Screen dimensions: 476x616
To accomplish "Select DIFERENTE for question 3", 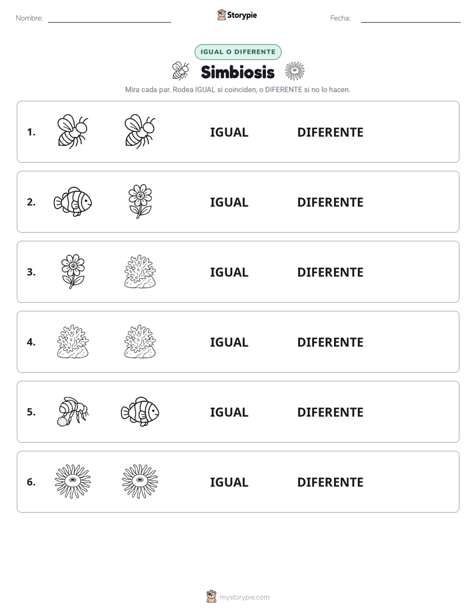I will coord(330,272).
